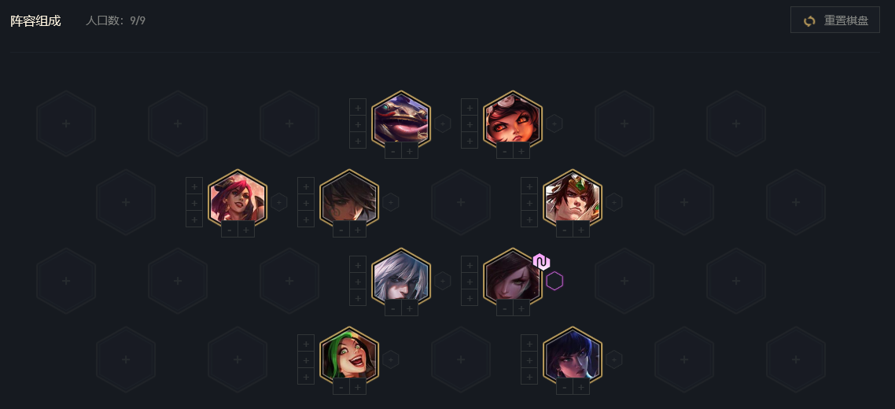
Task: Select the Tahm Kench champion portrait
Action: point(401,120)
